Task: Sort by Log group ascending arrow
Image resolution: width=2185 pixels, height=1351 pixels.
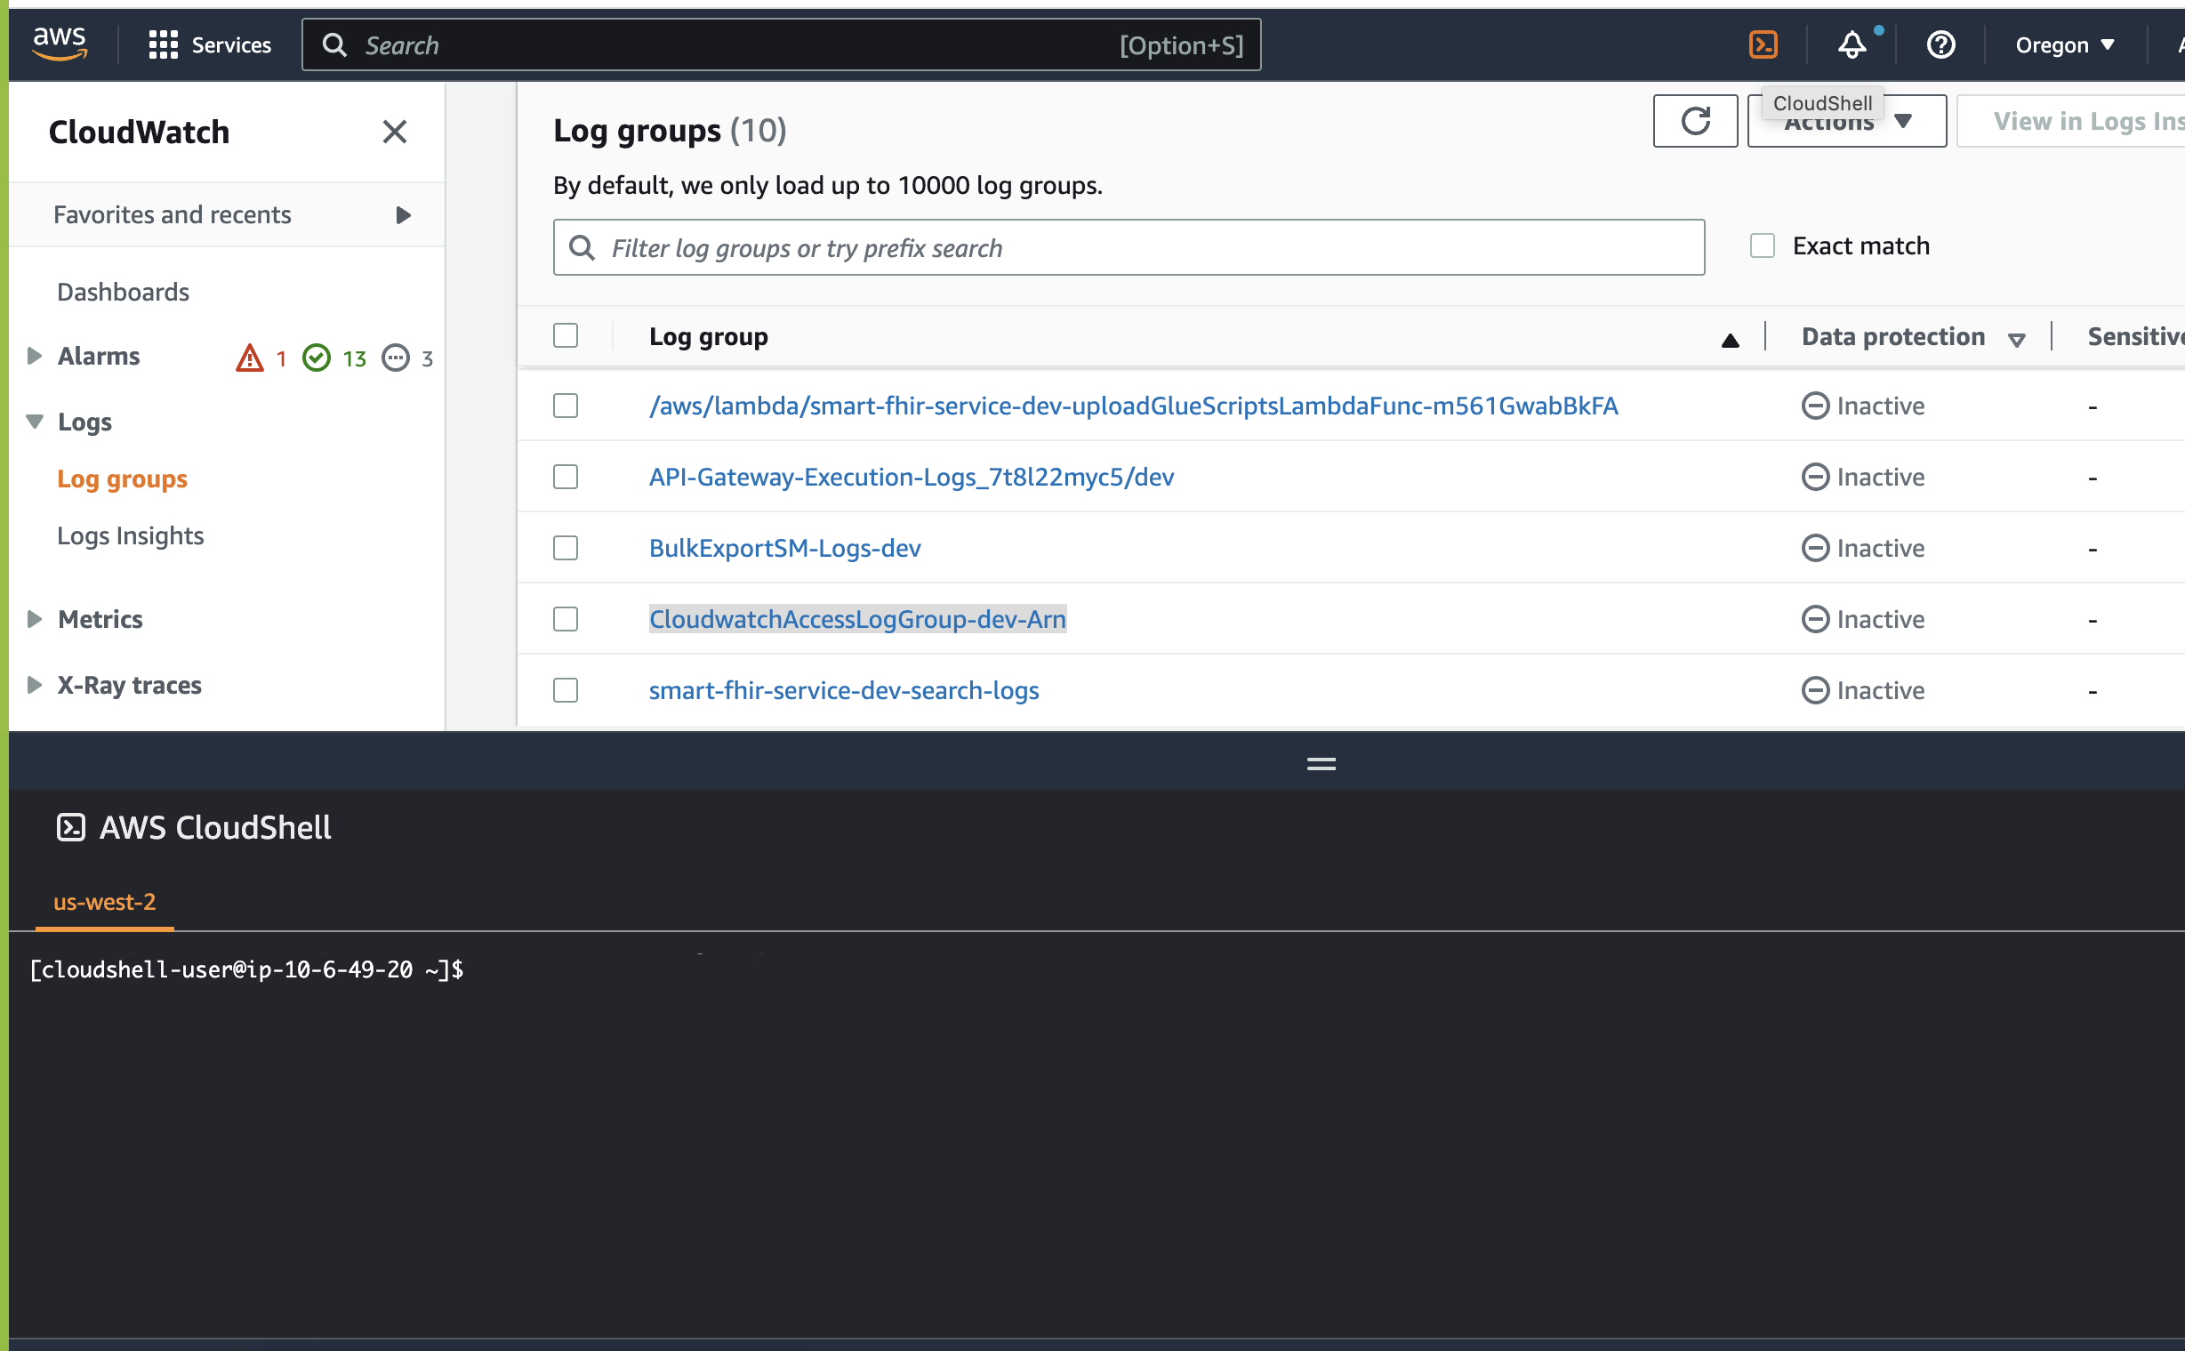Action: click(1730, 340)
